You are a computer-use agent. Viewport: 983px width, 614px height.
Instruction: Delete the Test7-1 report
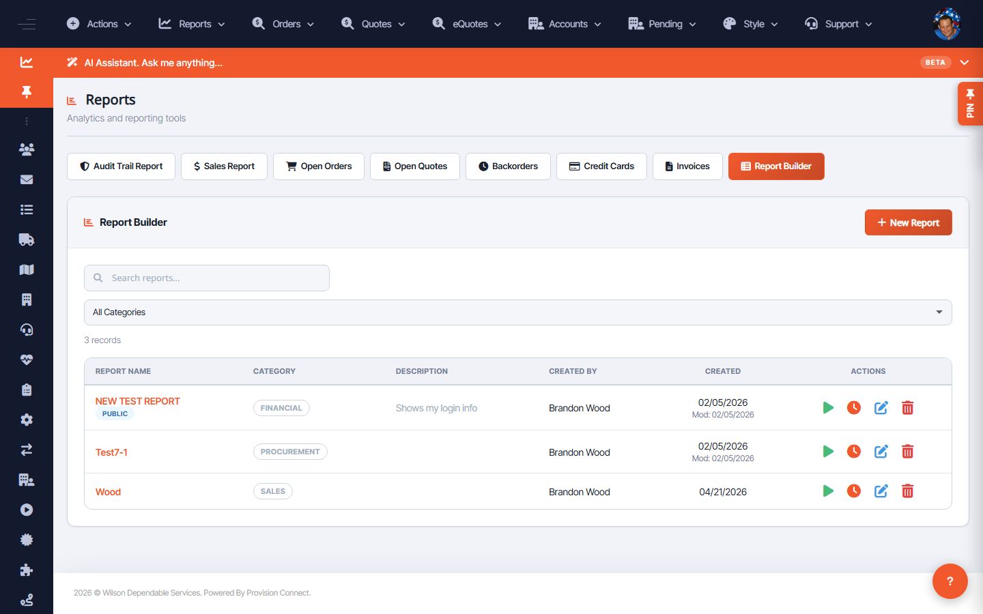point(908,452)
